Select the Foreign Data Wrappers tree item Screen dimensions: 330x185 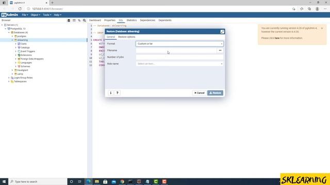click(32, 59)
